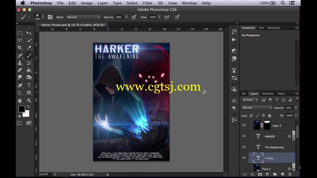
Task: Click the foreground color swatch
Action: pyautogui.click(x=21, y=109)
